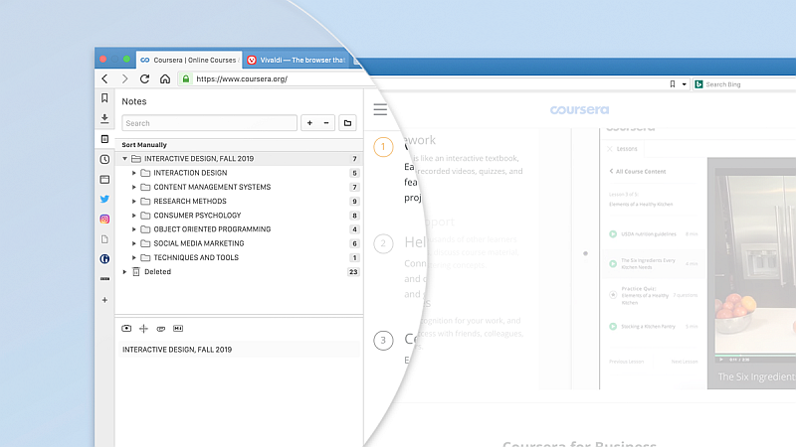Open the Window panel icon
Image resolution: width=796 pixels, height=447 pixels.
pos(104,180)
